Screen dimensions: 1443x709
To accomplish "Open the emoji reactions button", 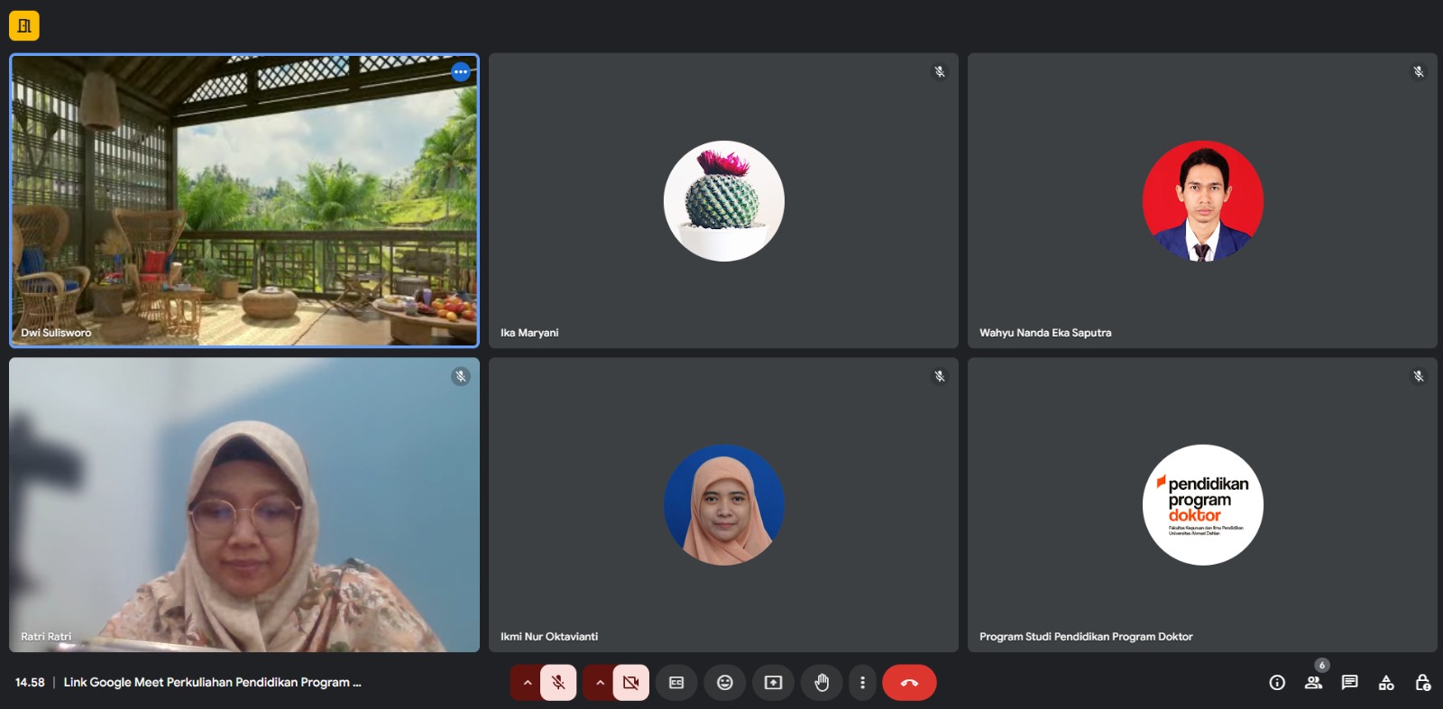I will (x=724, y=683).
